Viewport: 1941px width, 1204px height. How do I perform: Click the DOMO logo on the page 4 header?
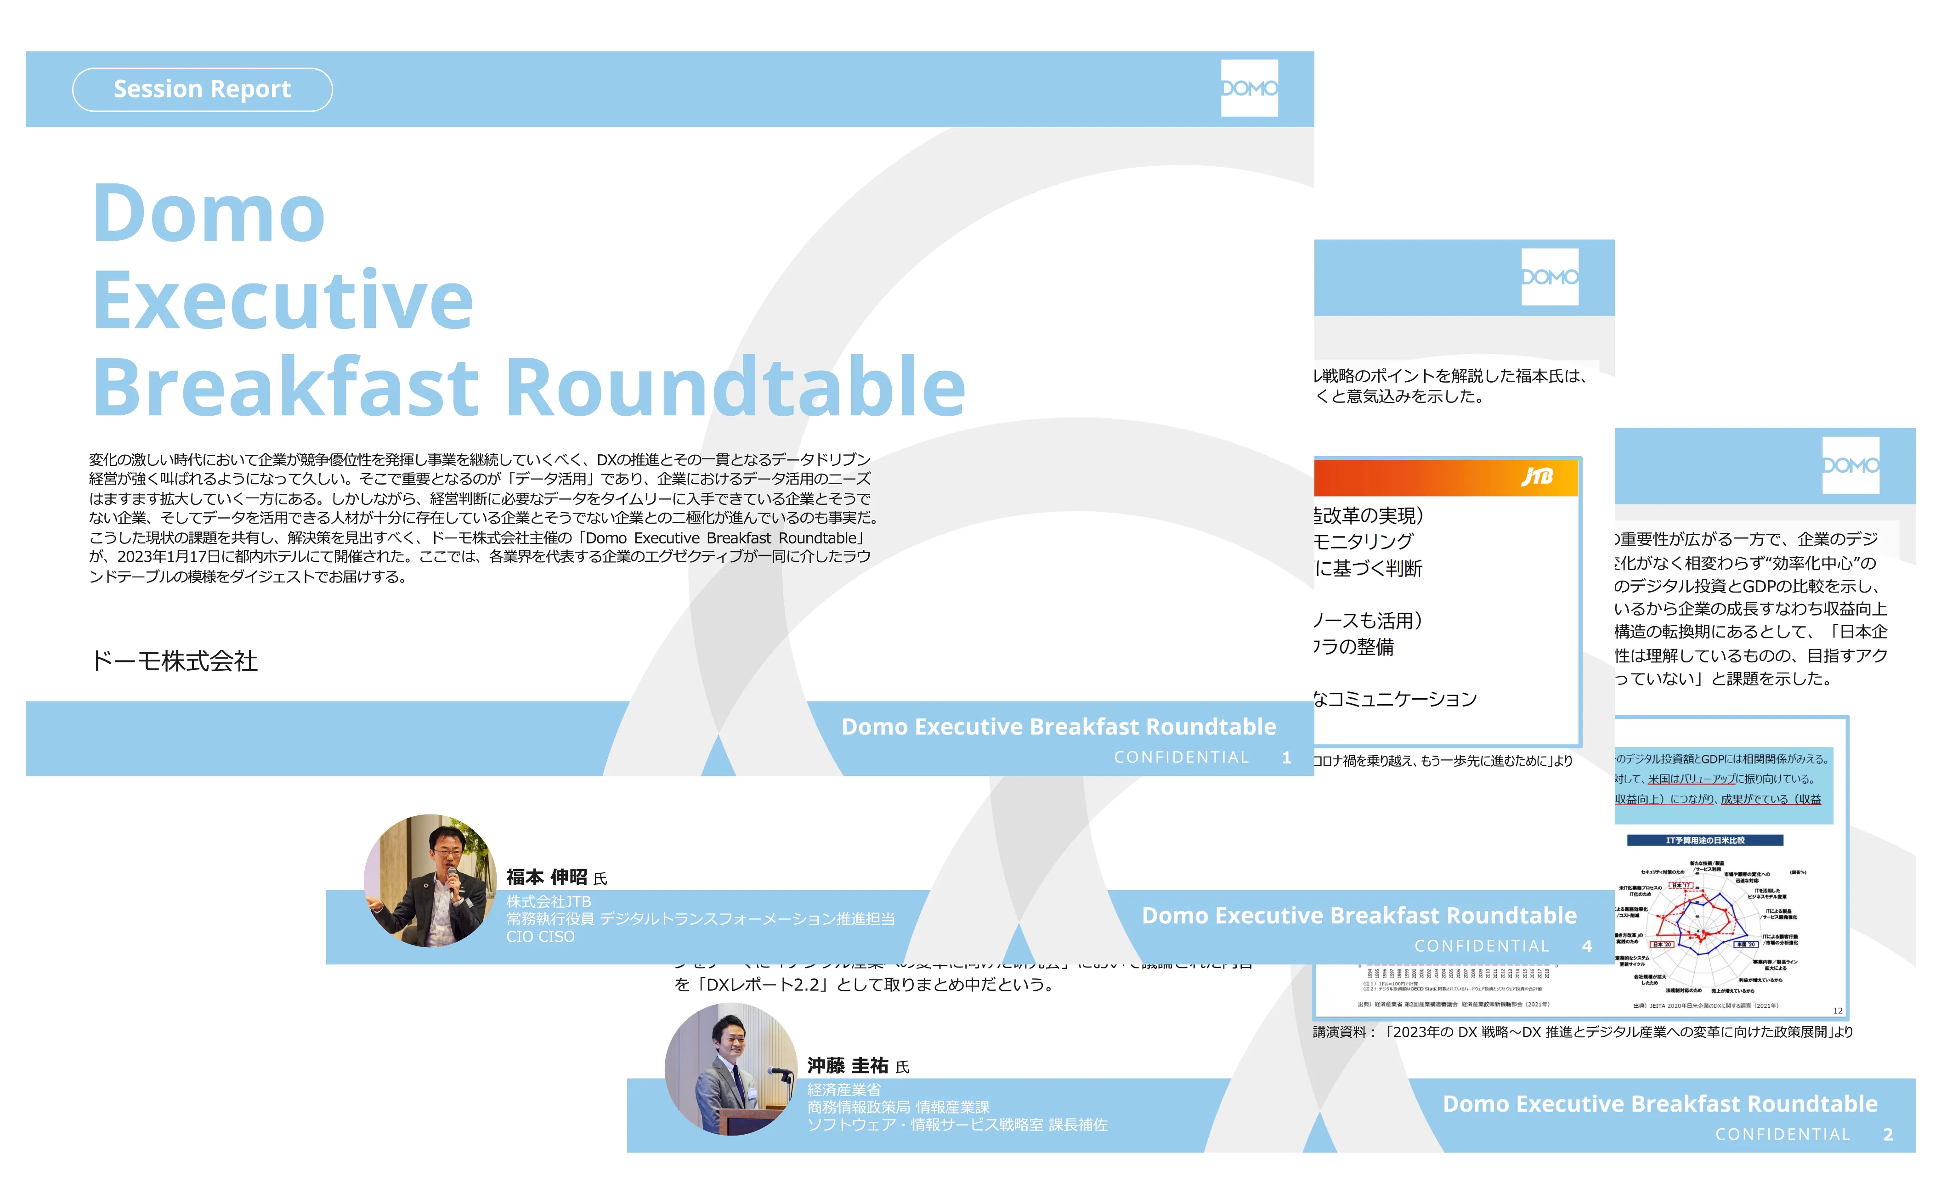click(1549, 277)
